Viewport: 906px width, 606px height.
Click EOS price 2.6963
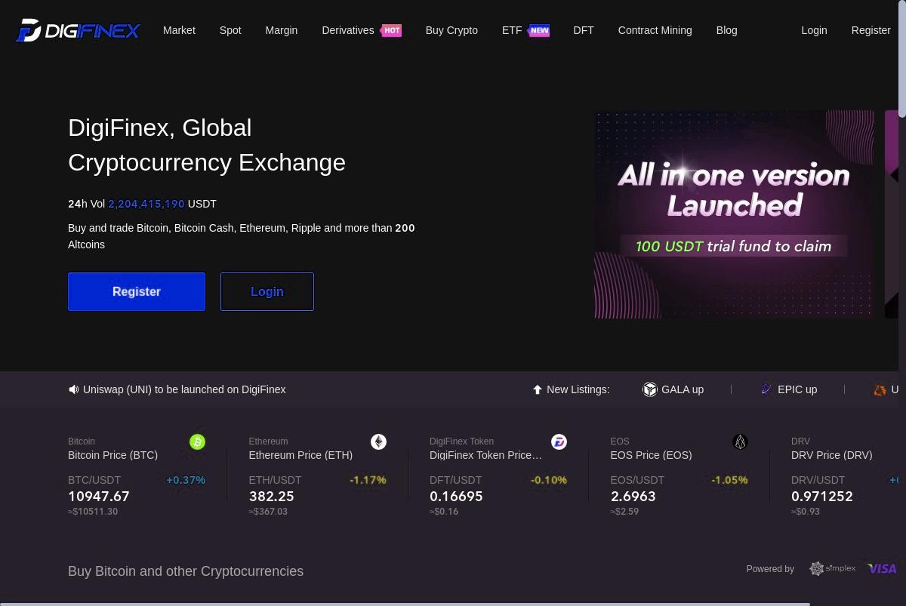[633, 497]
